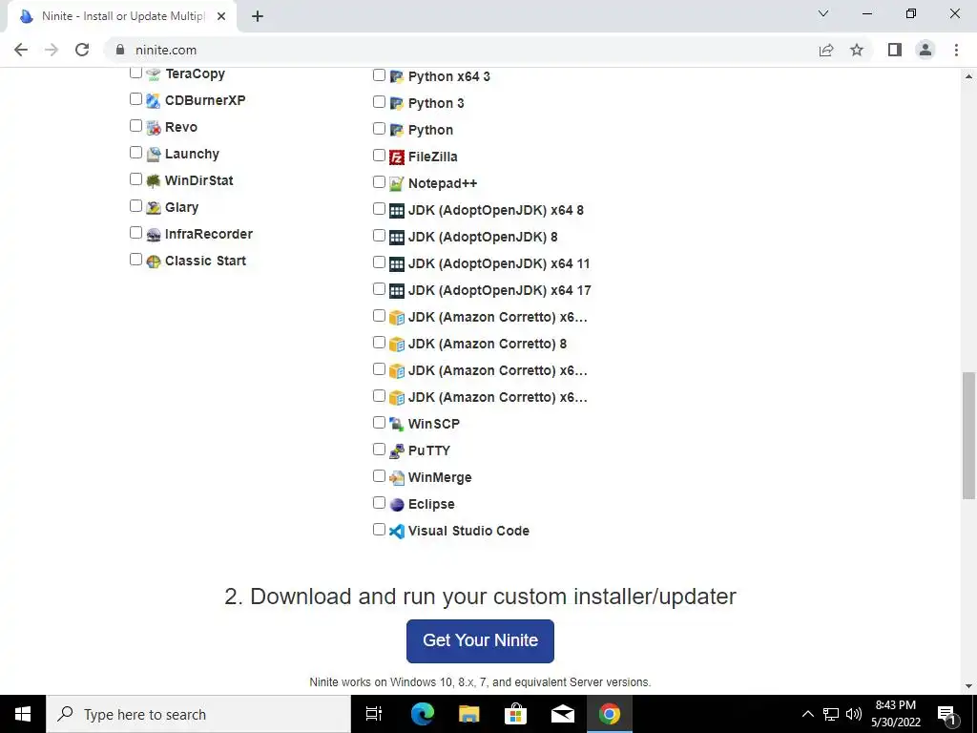
Task: Click the volume speaker icon
Action: click(854, 714)
